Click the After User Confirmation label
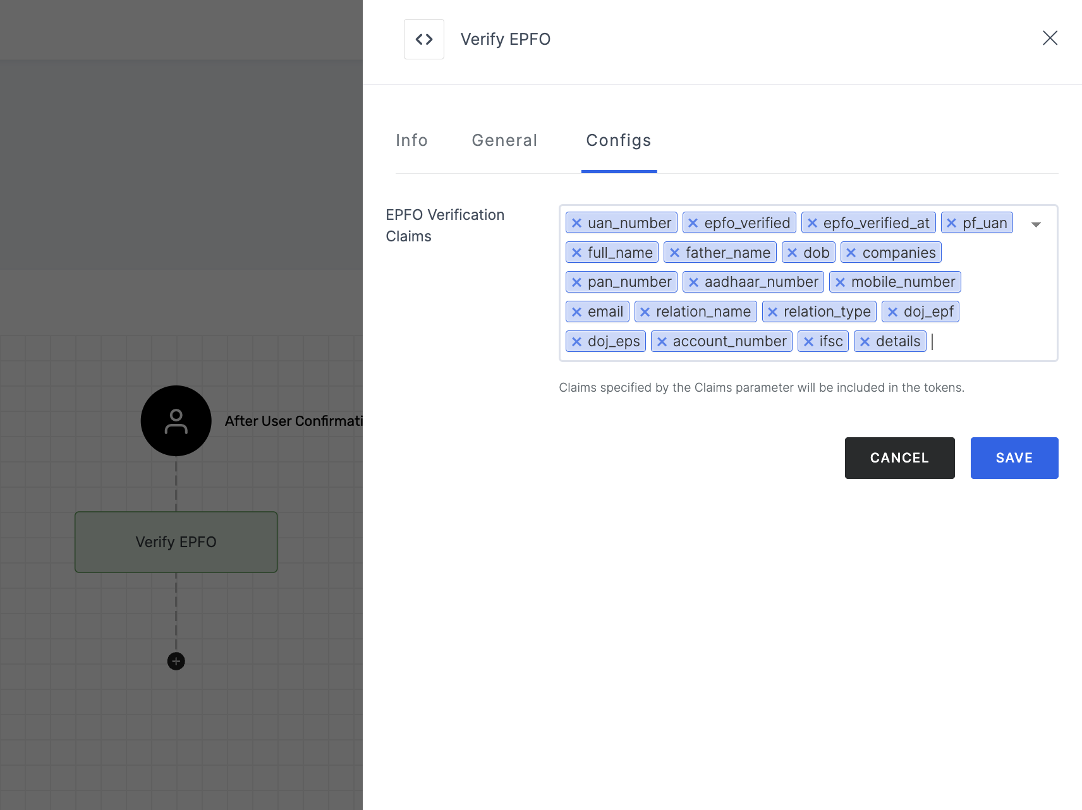This screenshot has height=810, width=1082. pos(294,421)
